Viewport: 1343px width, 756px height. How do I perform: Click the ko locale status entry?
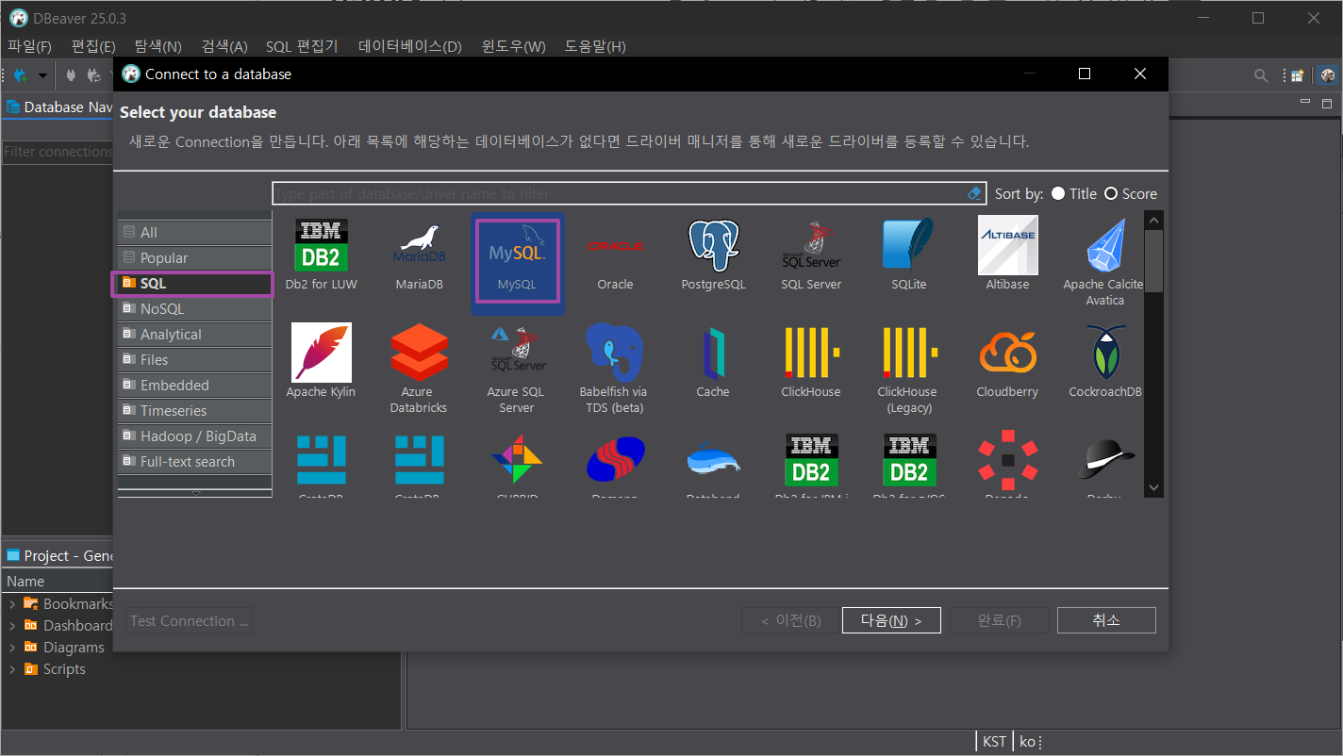click(x=1027, y=742)
